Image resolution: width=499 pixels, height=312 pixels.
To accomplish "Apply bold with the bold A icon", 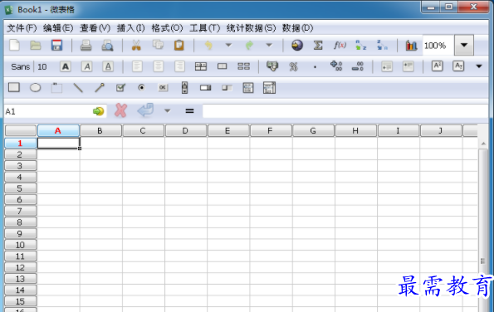I will click(x=66, y=66).
